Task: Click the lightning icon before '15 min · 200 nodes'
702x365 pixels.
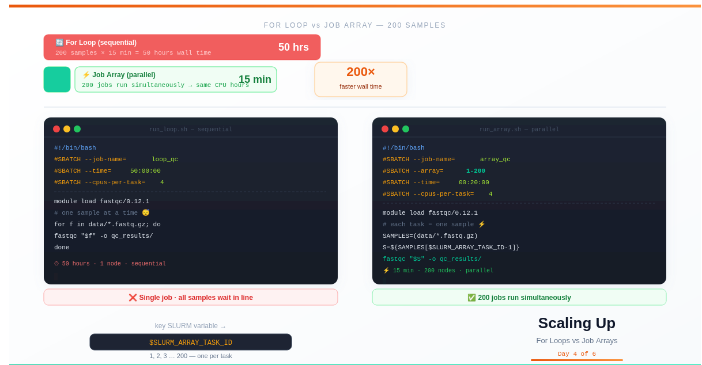Action: coord(386,271)
